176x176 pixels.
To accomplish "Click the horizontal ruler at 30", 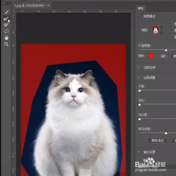I will pyautogui.click(x=69, y=11).
